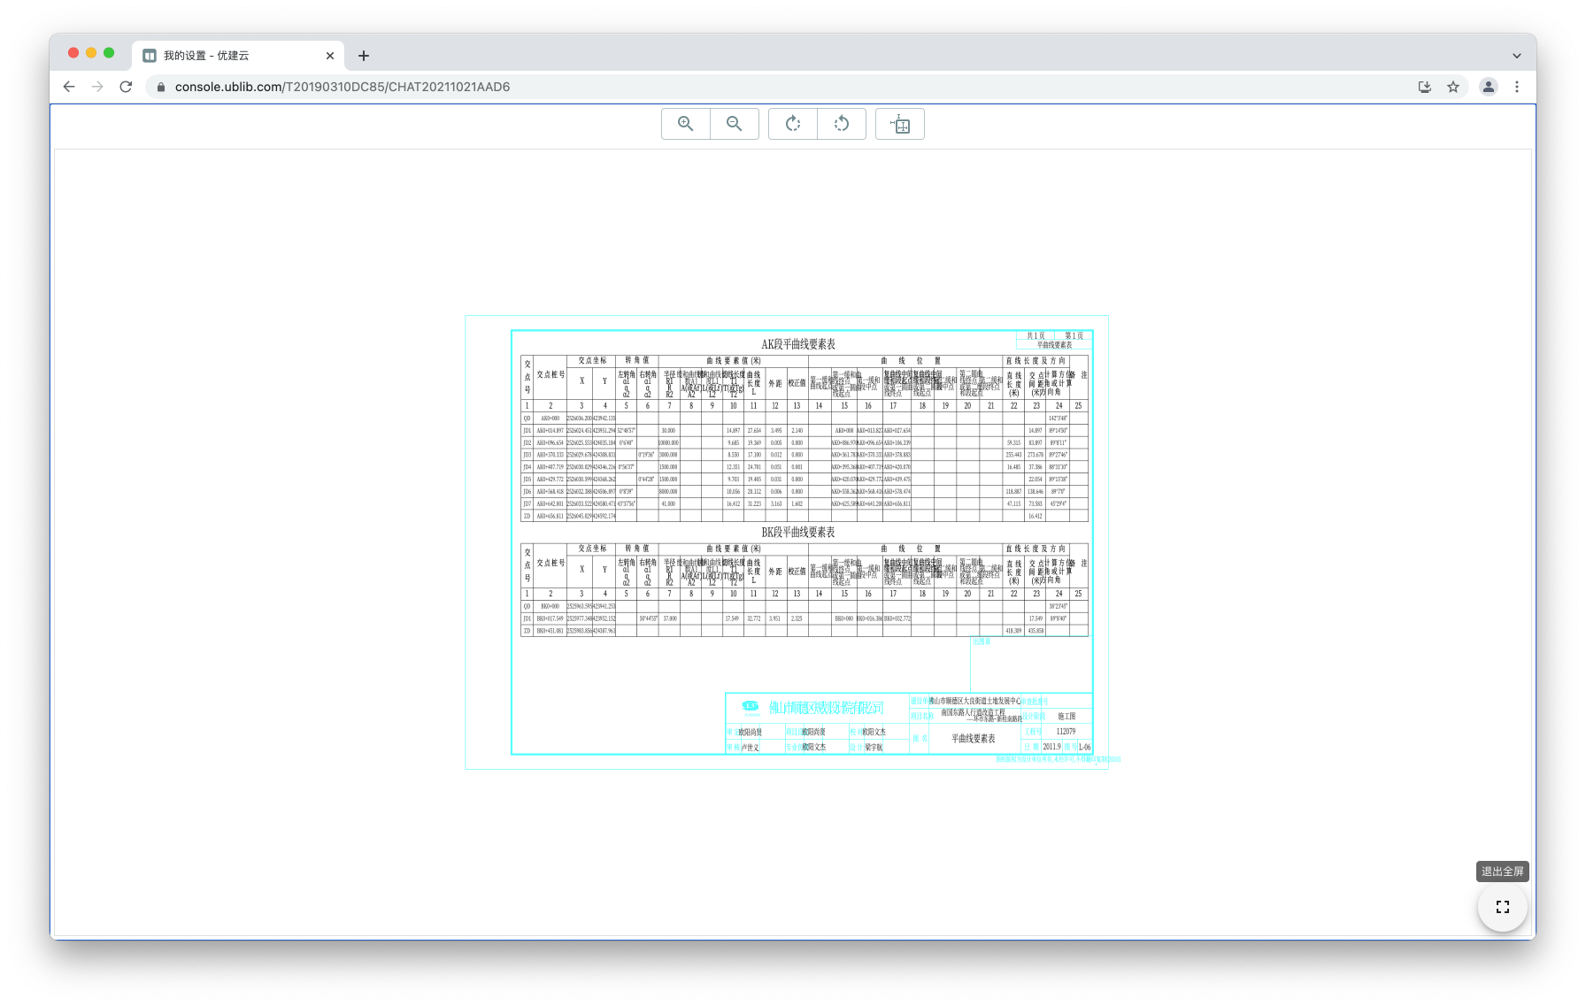The width and height of the screenshot is (1586, 1006).
Task: Open the browser profile menu
Action: click(1489, 87)
